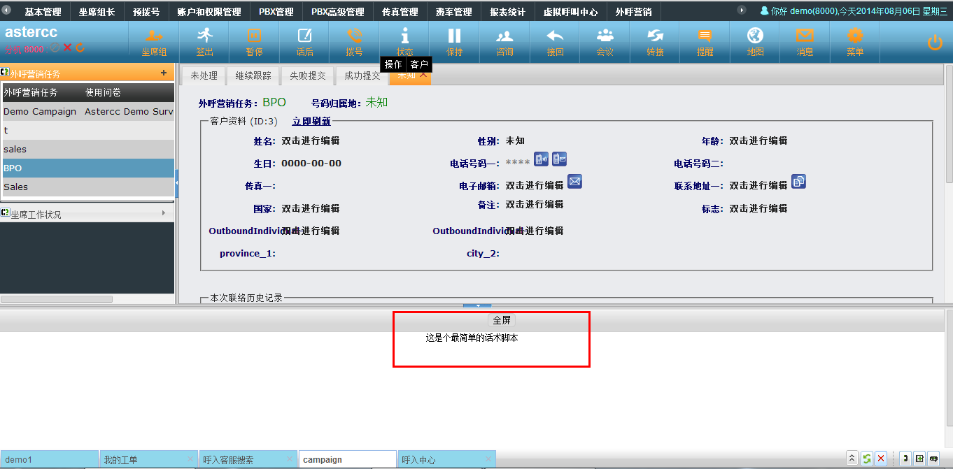Viewport: 953px width, 469px height.
Task: Open the 报表统计 menu
Action: [x=507, y=12]
